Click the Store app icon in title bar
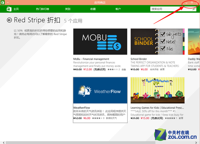 [x=2, y=3]
